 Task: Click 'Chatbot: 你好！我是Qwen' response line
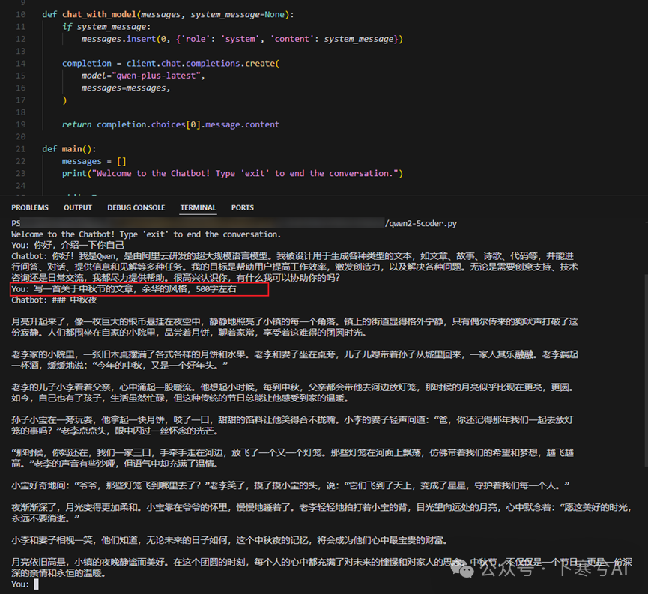pos(294,267)
